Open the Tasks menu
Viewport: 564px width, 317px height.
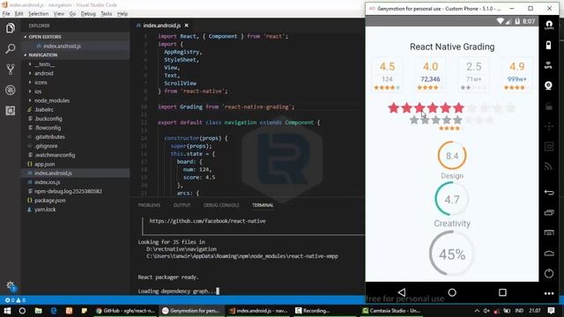[x=107, y=14]
